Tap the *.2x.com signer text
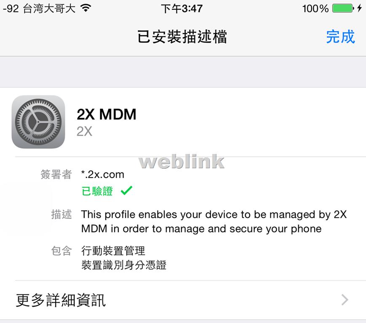The image size is (366, 323). [102, 174]
